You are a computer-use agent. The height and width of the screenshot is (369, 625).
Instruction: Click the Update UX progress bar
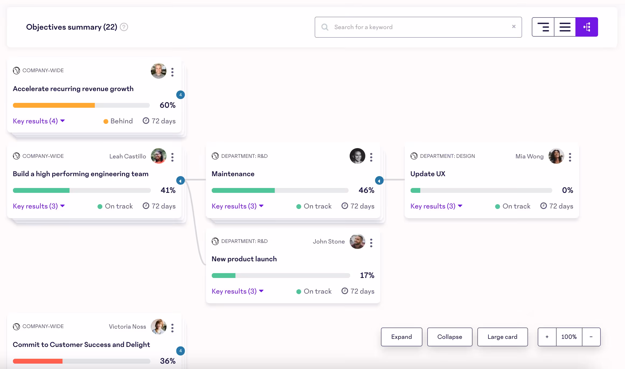tap(481, 190)
